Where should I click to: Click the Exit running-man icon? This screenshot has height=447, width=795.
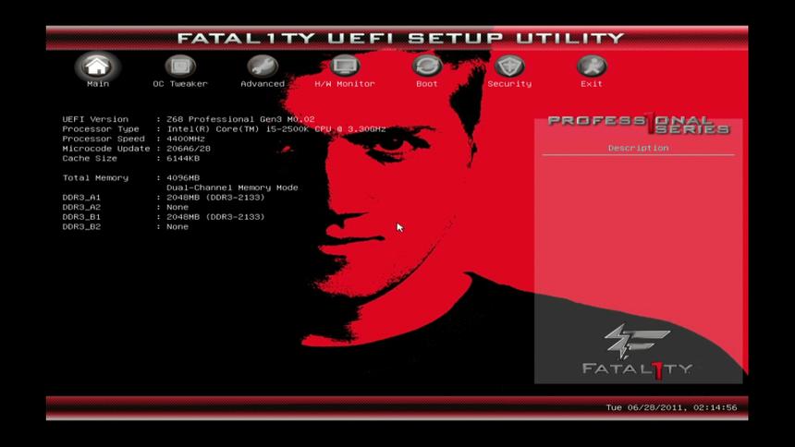pyautogui.click(x=592, y=66)
